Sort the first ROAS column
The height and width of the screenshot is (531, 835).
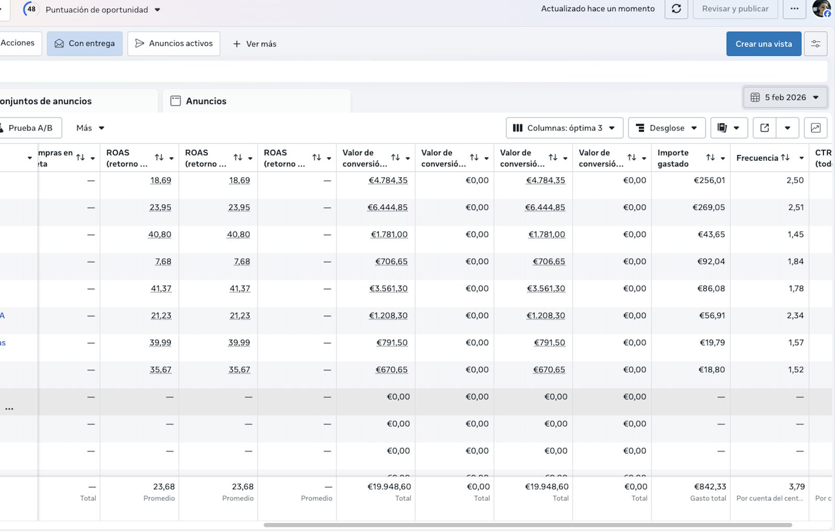coord(159,157)
